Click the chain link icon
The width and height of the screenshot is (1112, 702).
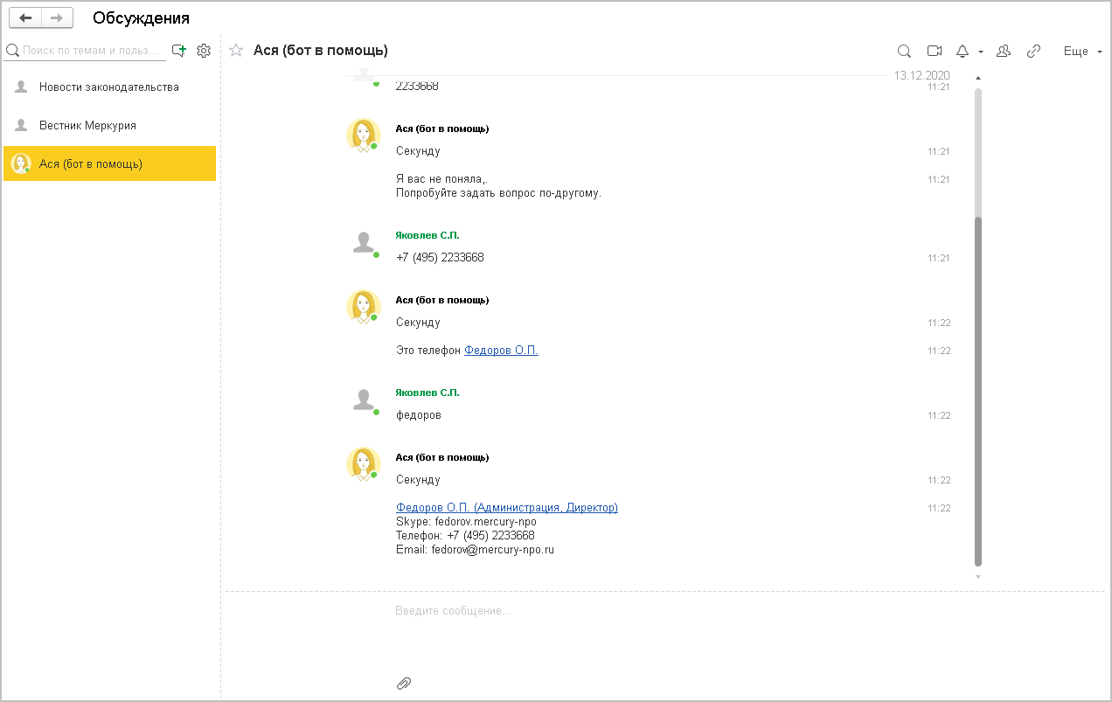(x=1033, y=52)
